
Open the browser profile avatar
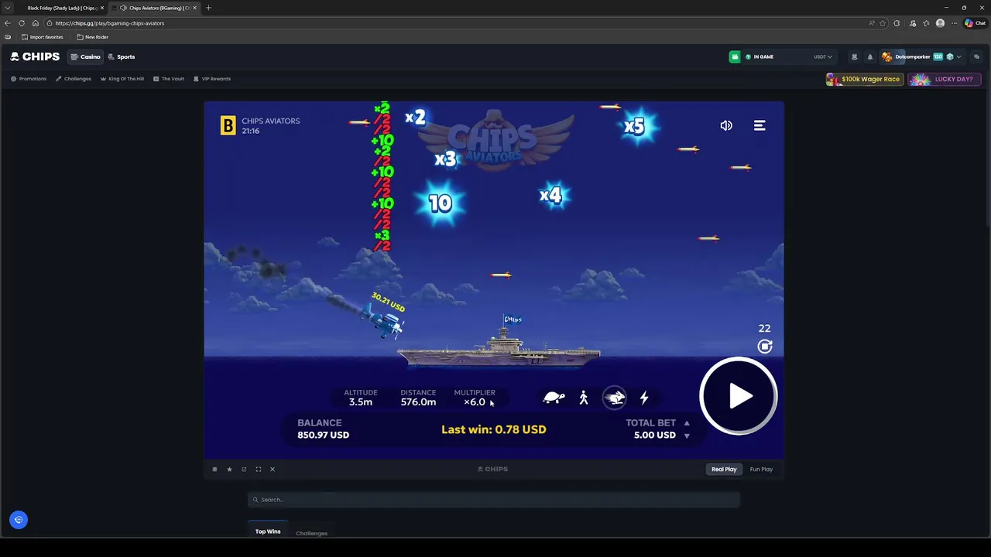[x=940, y=23]
